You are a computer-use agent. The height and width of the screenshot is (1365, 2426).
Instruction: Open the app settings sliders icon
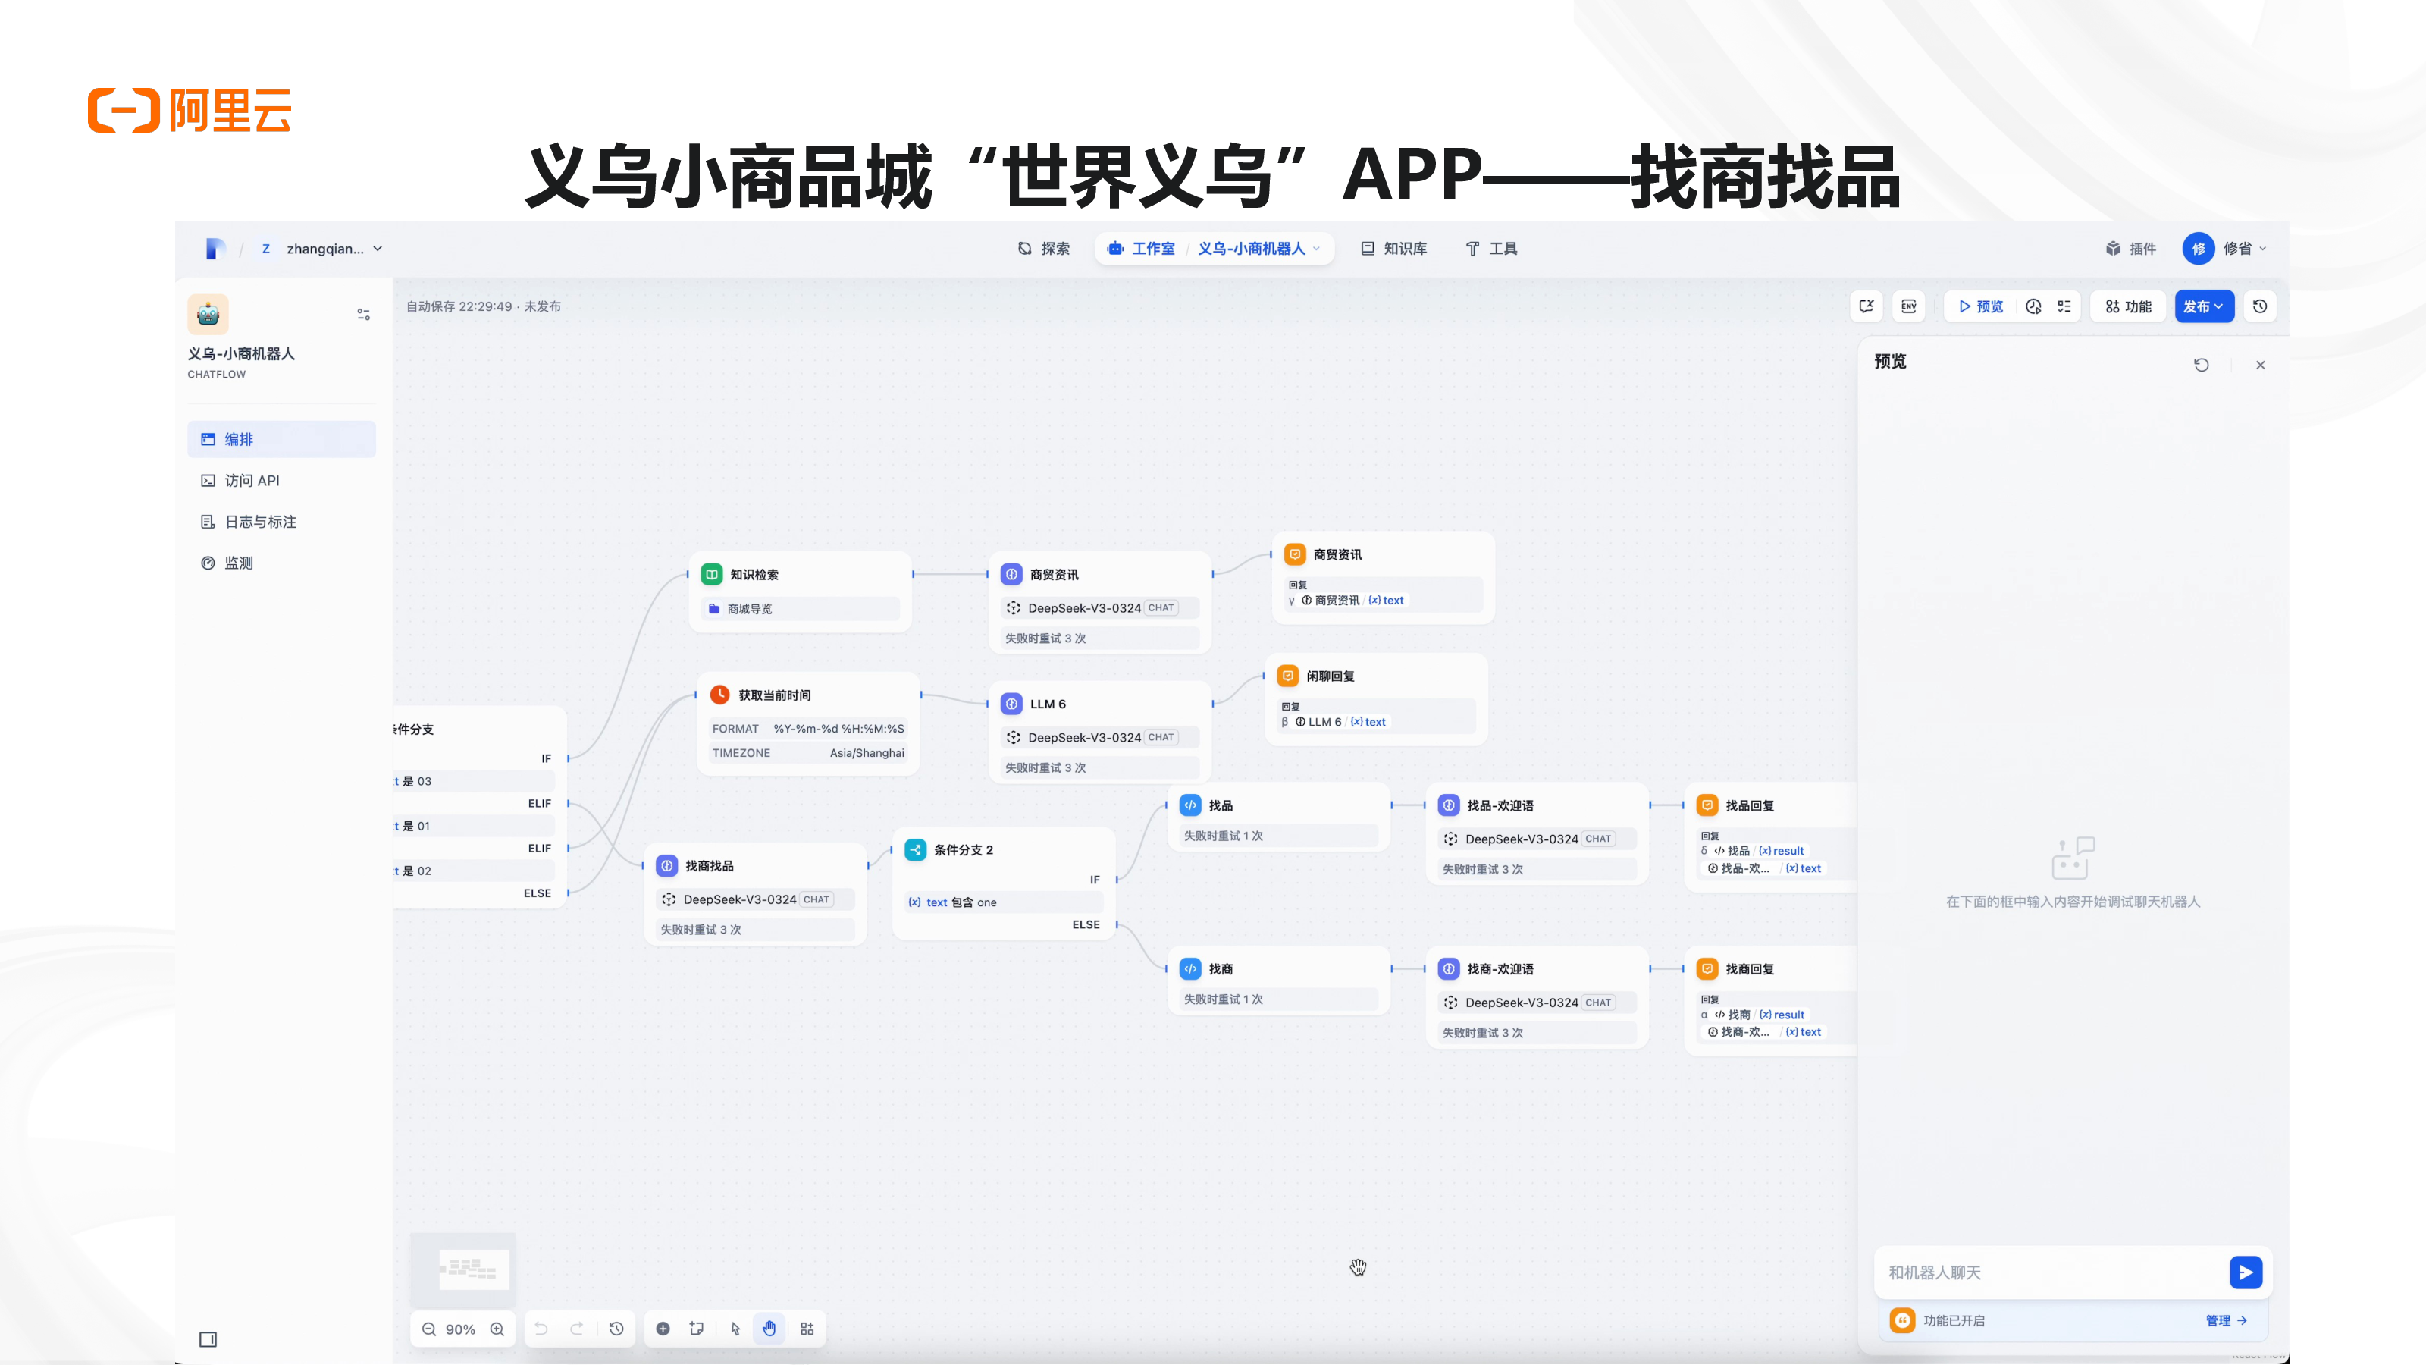(364, 315)
